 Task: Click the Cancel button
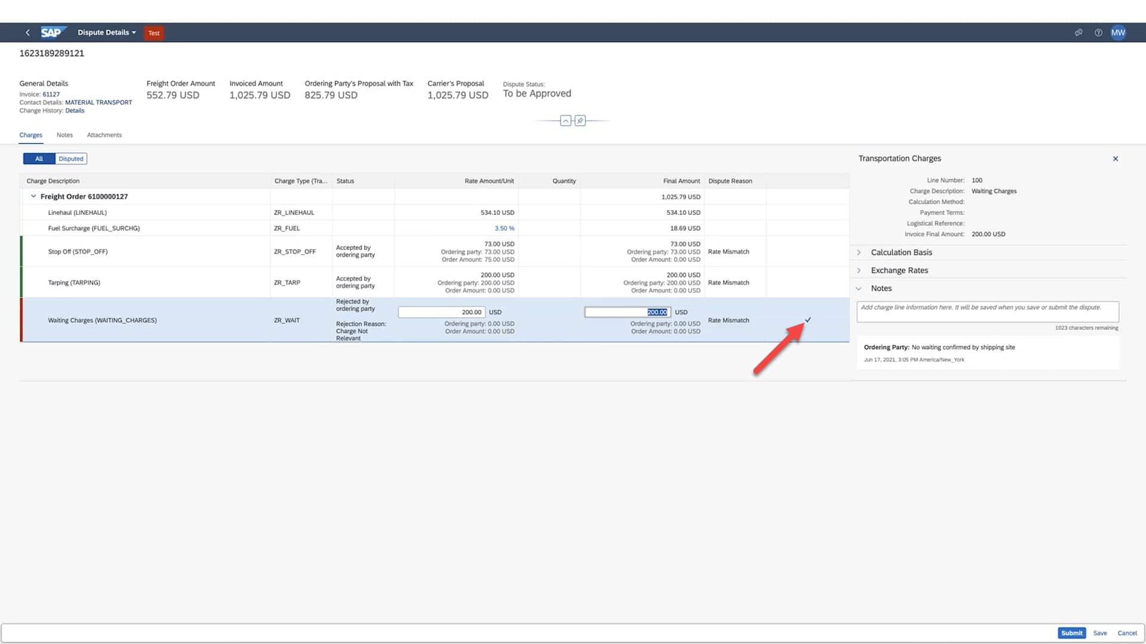(x=1127, y=633)
